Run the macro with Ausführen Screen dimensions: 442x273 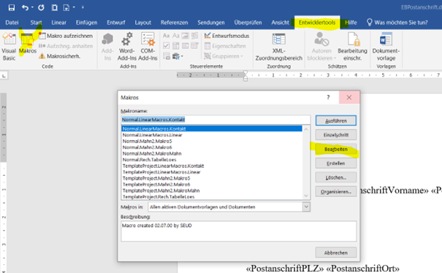[336, 120]
